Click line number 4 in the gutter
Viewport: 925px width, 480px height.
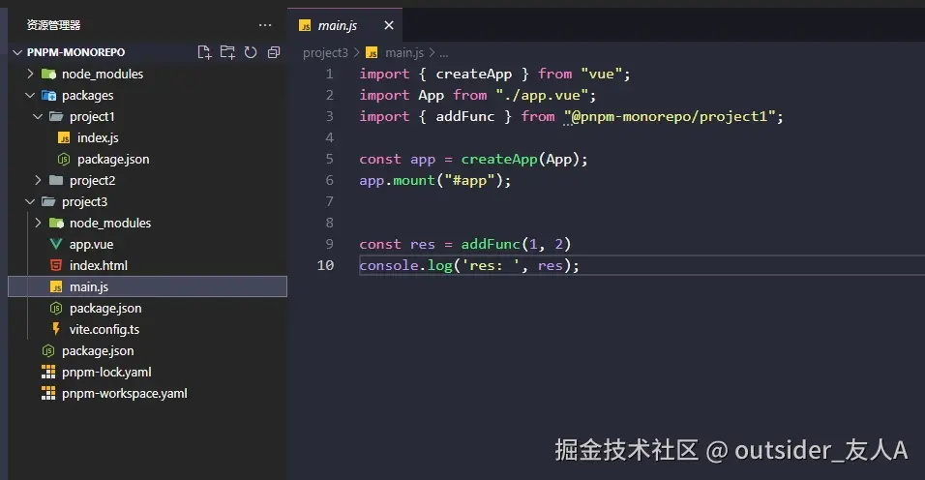coord(330,138)
